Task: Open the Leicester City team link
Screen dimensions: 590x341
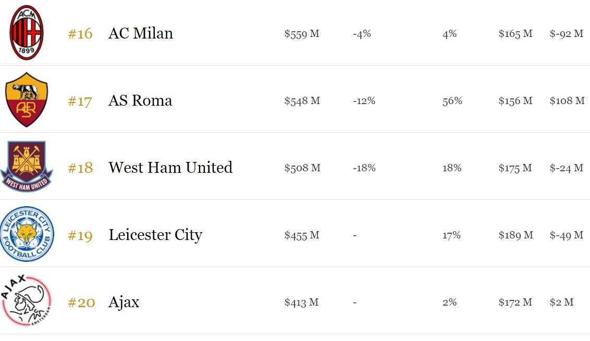Action: click(155, 235)
